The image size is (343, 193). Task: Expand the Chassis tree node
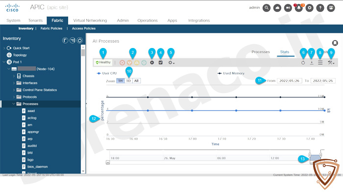(14, 76)
